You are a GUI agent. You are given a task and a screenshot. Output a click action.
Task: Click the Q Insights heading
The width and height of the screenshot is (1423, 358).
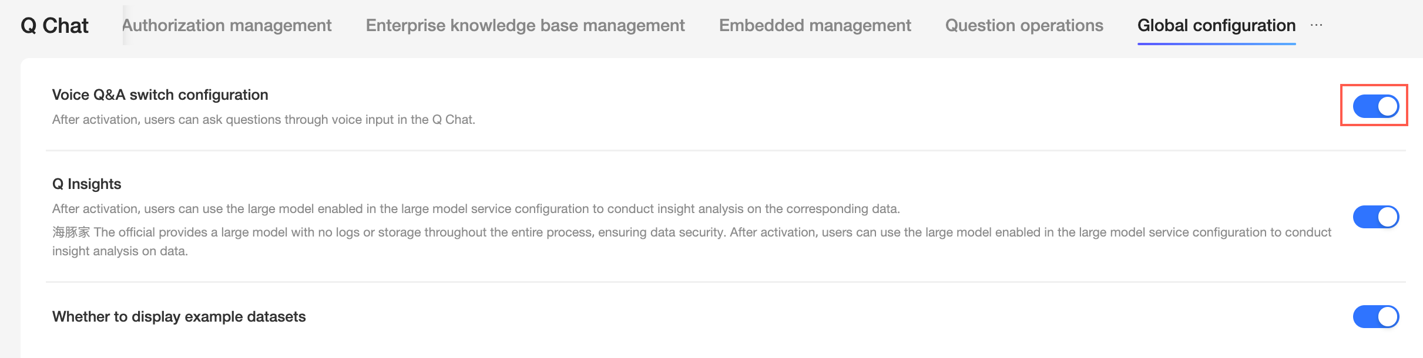pos(87,184)
